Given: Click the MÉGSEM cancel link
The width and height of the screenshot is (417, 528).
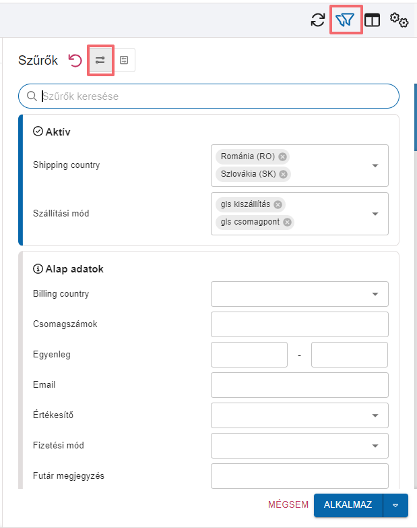Looking at the screenshot, I should pos(288,504).
